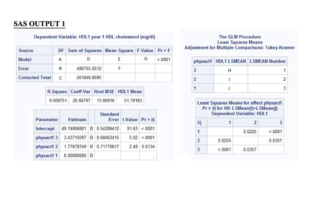Click the Root MSE header cell
This screenshot has height=200, width=315.
pyautogui.click(x=104, y=91)
